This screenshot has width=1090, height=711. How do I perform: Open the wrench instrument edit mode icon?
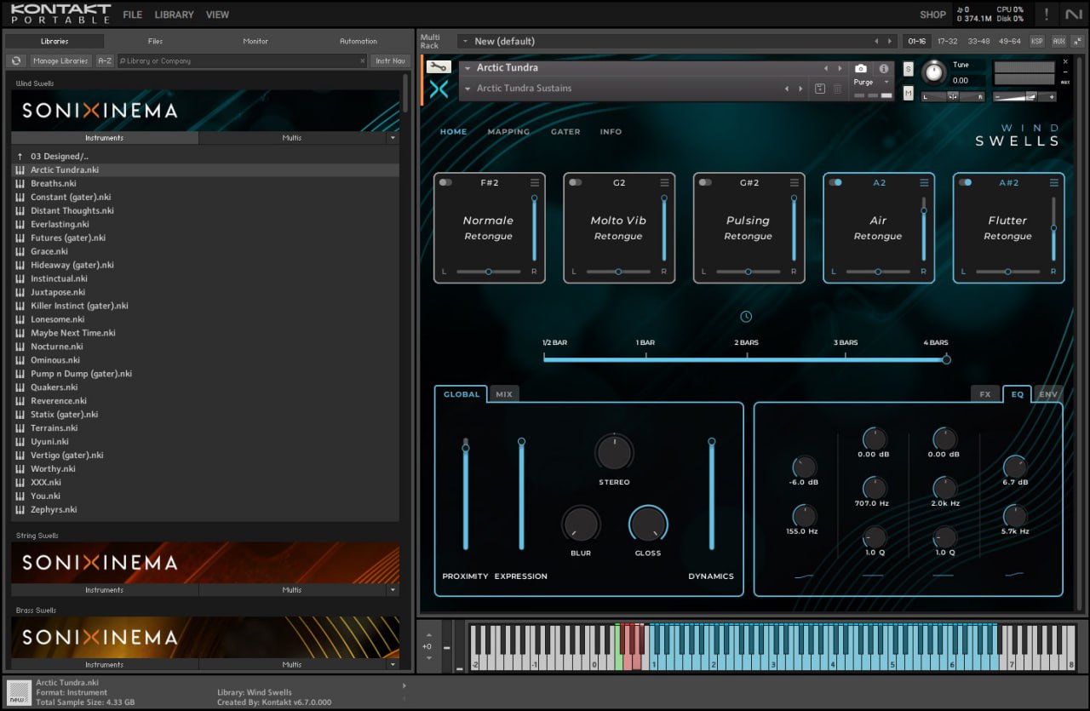439,67
